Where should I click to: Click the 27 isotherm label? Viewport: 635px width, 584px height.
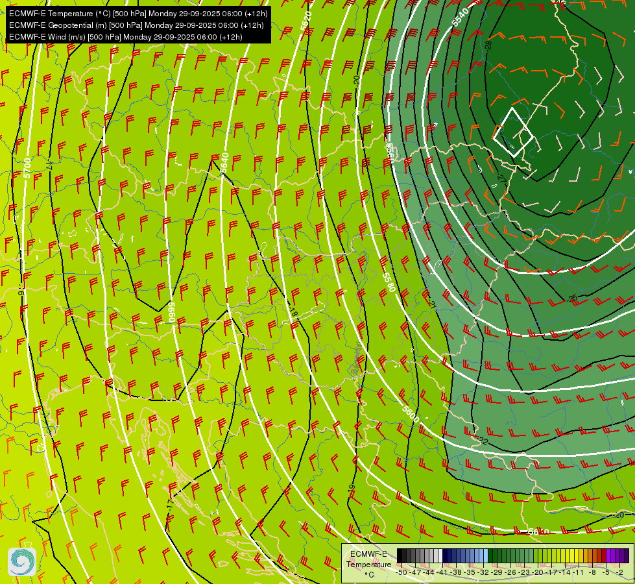click(x=502, y=178)
